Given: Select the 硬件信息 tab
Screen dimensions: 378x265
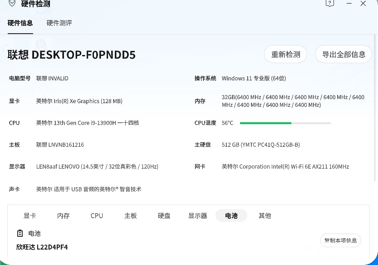Looking at the screenshot, I should pos(20,23).
